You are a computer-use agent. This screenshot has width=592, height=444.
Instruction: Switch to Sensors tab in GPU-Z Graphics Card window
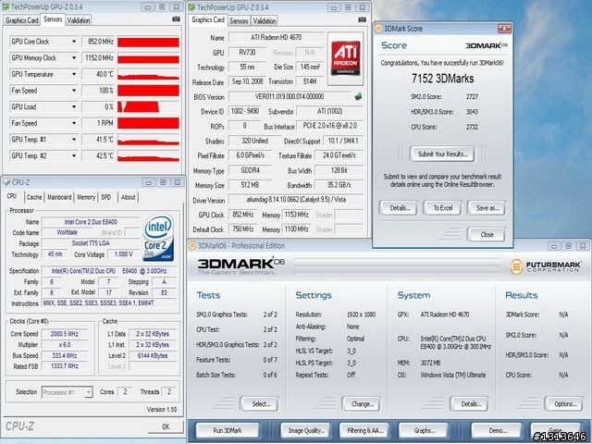(x=239, y=20)
